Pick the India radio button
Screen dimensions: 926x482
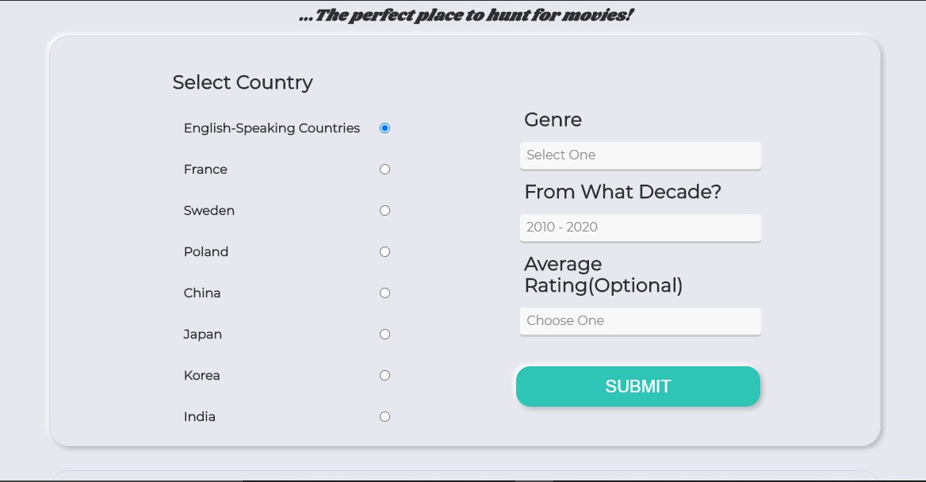pyautogui.click(x=385, y=417)
